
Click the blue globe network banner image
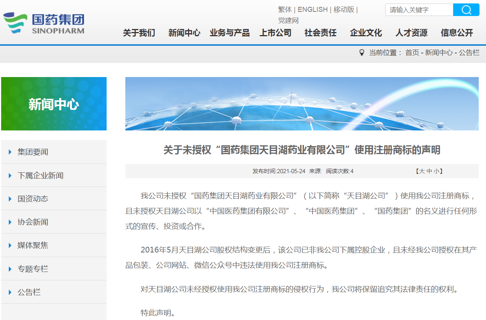coord(302,104)
